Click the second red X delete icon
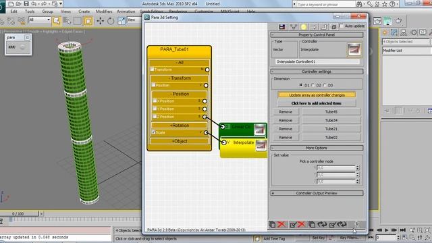This screenshot has height=243, width=432. [x=302, y=224]
